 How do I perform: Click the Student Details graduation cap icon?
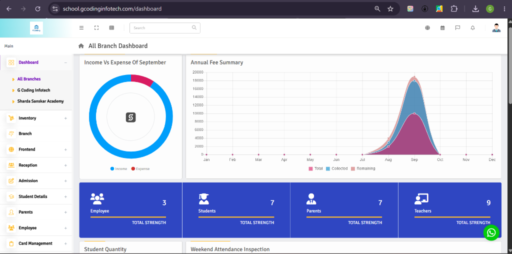click(x=11, y=196)
